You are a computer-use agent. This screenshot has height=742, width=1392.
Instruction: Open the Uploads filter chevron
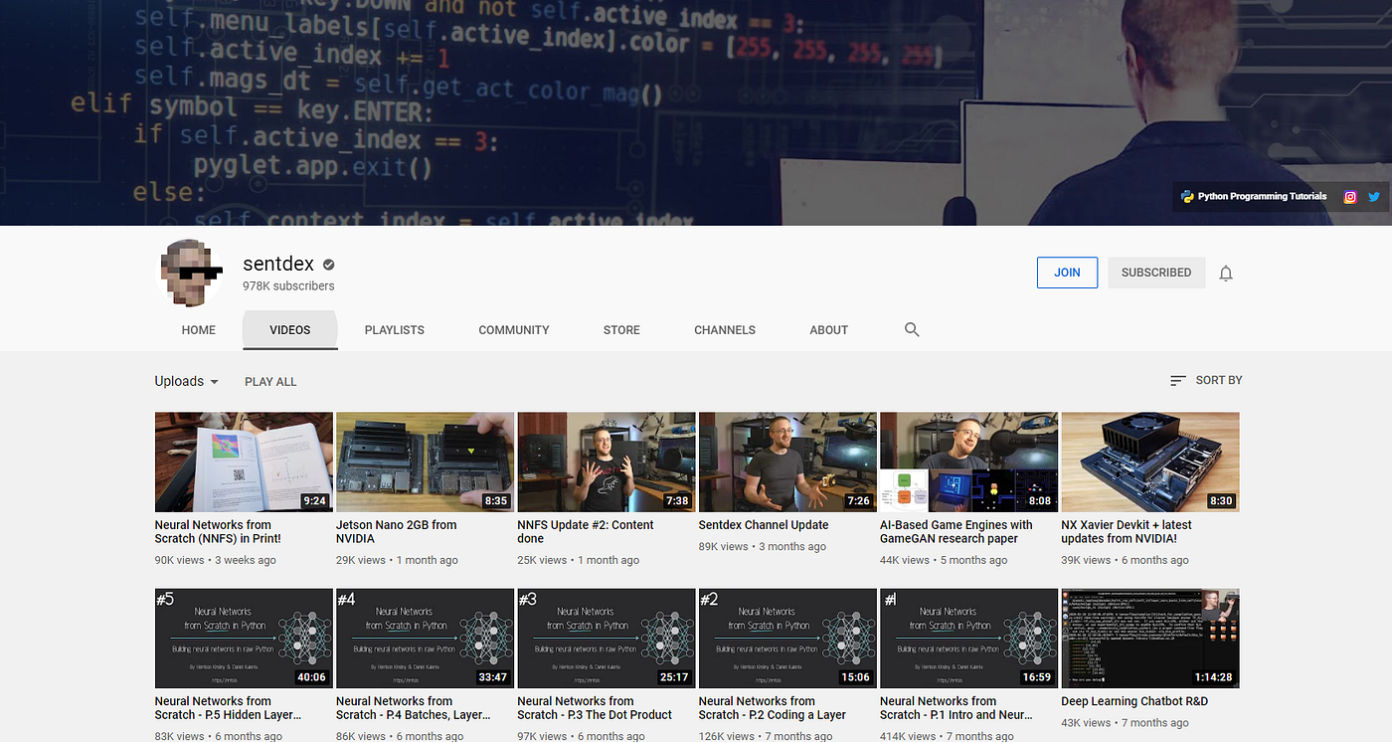(216, 382)
